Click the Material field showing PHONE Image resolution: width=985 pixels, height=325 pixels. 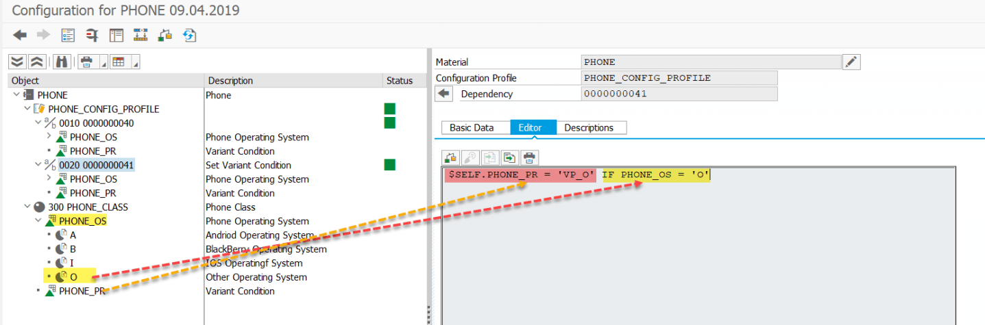pos(711,62)
